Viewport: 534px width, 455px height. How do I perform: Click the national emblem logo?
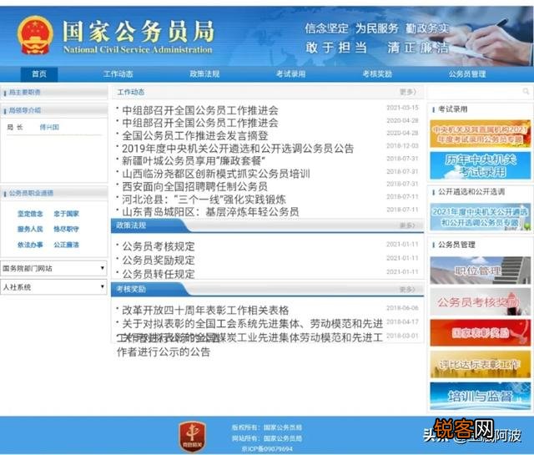35,35
